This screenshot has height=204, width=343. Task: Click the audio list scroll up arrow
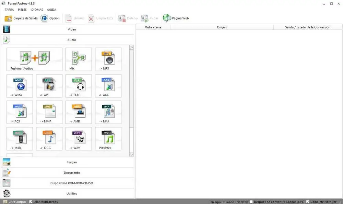(131, 47)
